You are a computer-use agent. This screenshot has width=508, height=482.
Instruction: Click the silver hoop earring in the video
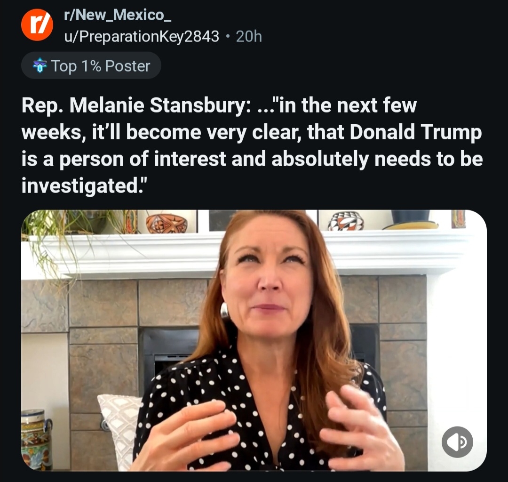coord(225,311)
